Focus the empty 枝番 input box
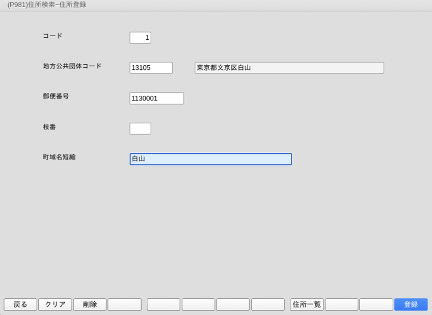432x315 pixels. tap(140, 128)
